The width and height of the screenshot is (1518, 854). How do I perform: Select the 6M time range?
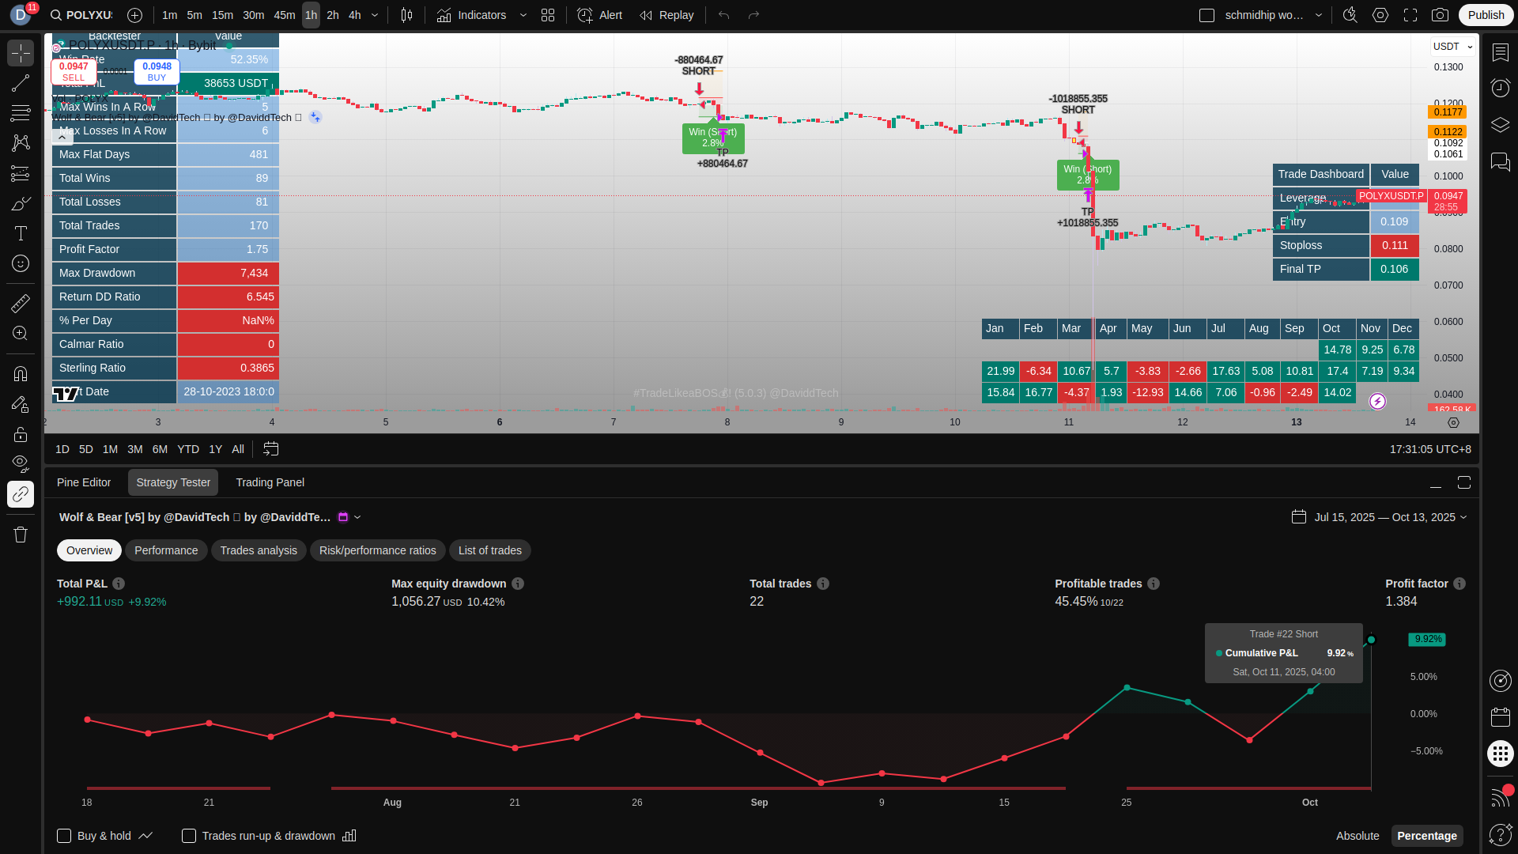pos(160,449)
